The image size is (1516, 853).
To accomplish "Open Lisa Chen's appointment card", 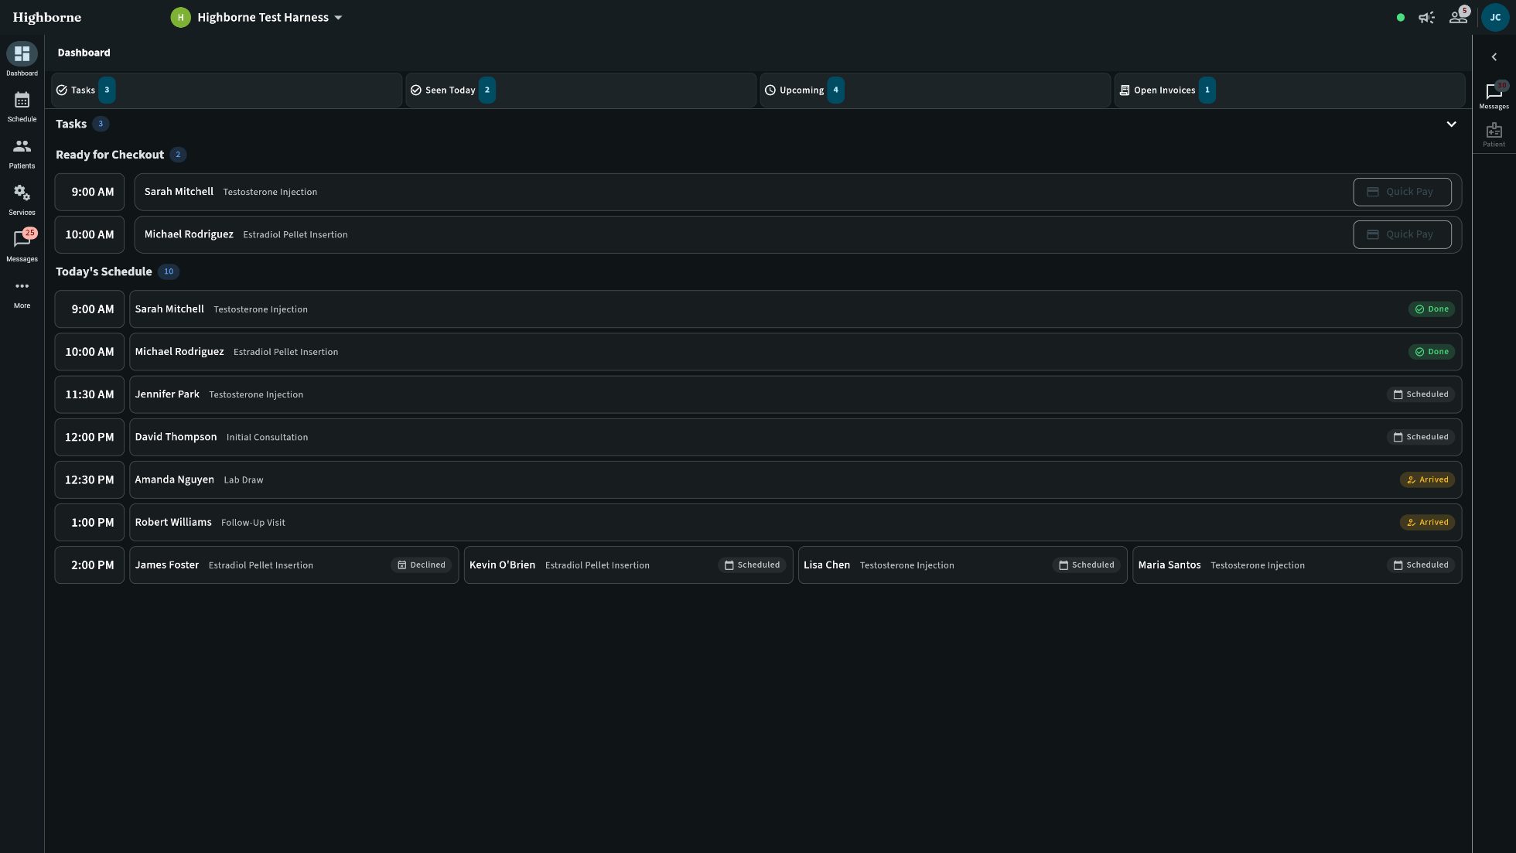I will click(962, 565).
